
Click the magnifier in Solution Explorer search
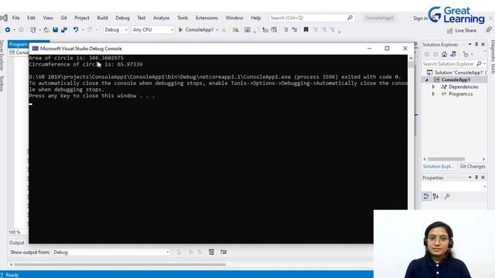click(479, 63)
